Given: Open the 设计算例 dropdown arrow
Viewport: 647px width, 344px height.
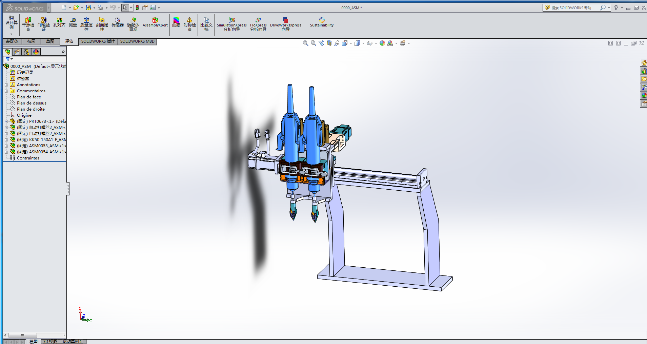Looking at the screenshot, I should pyautogui.click(x=11, y=34).
